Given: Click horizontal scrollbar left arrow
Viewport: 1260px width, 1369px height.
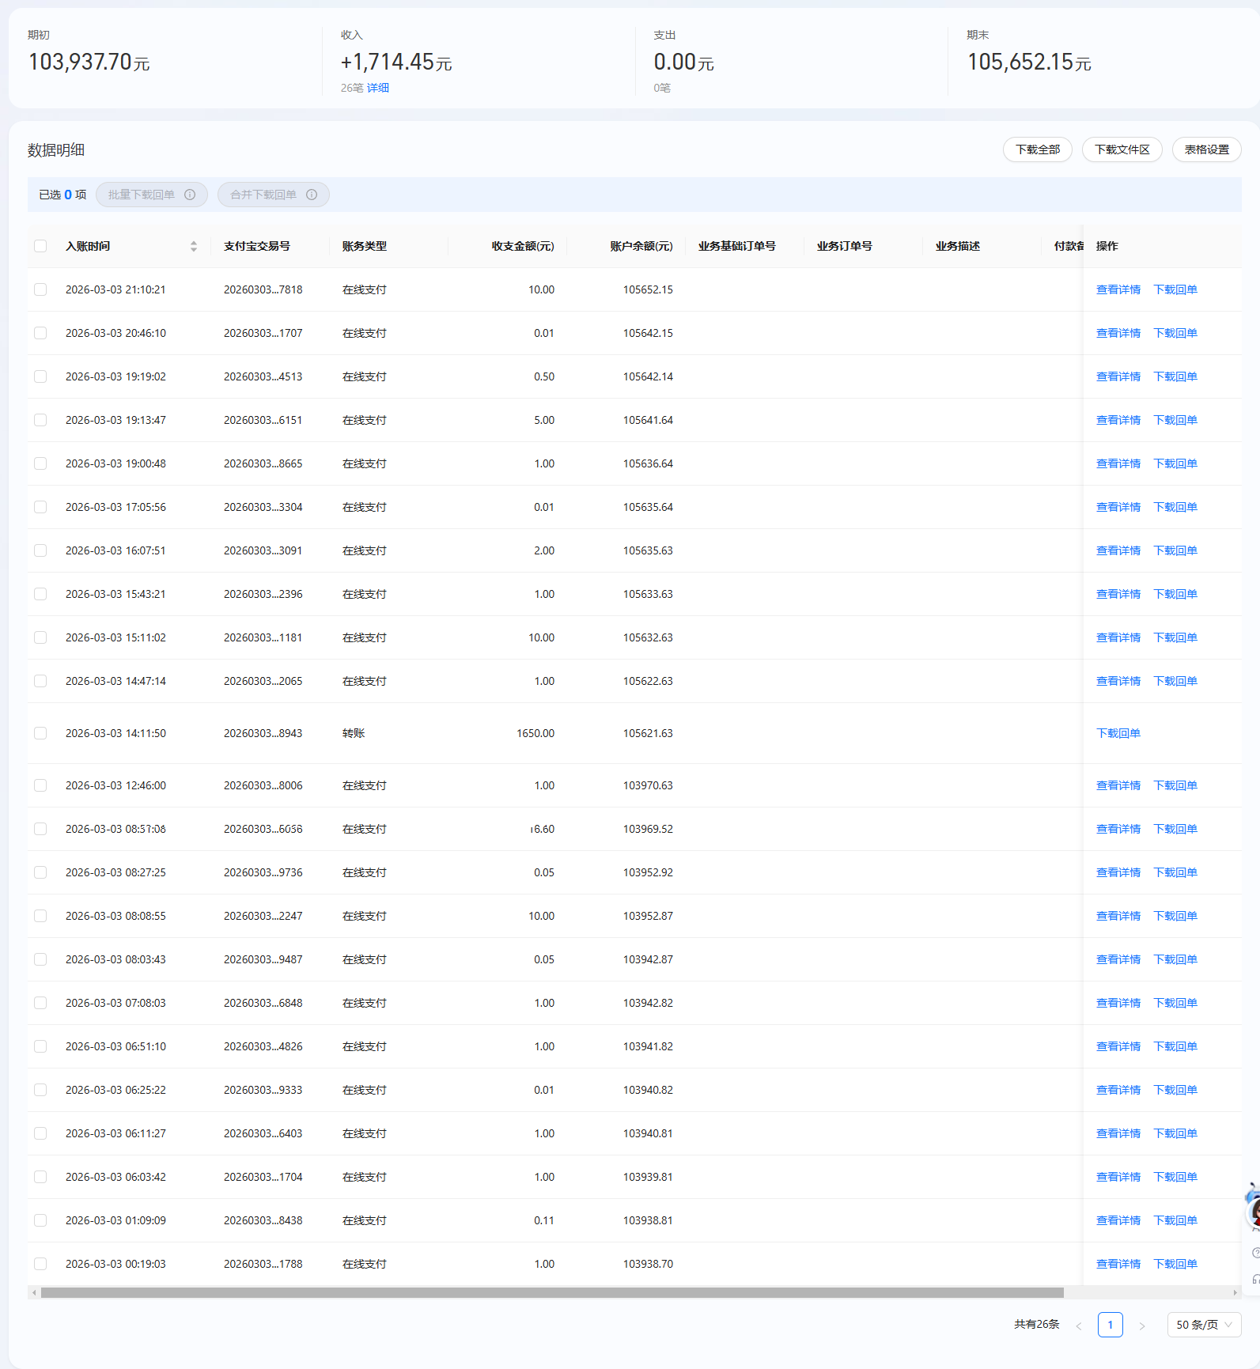Looking at the screenshot, I should (x=34, y=1292).
